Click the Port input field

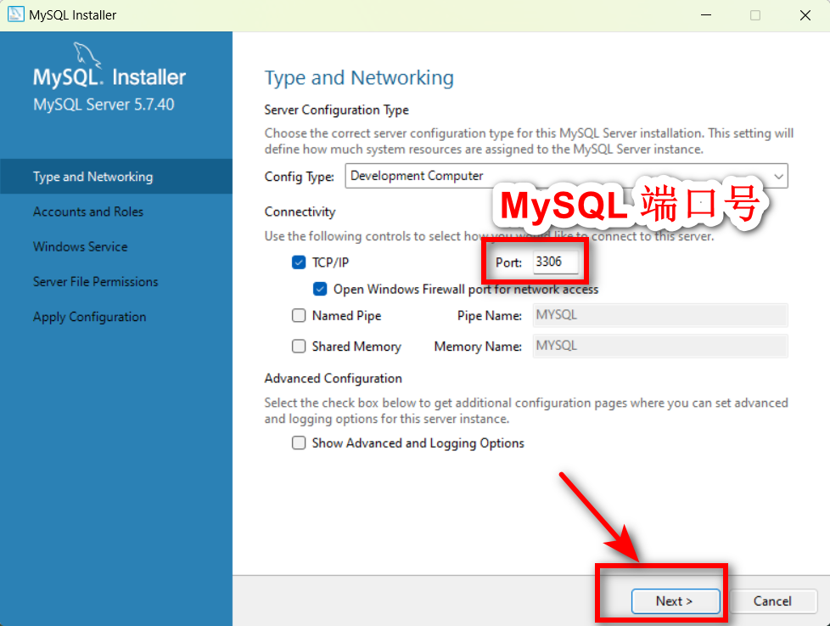(555, 262)
